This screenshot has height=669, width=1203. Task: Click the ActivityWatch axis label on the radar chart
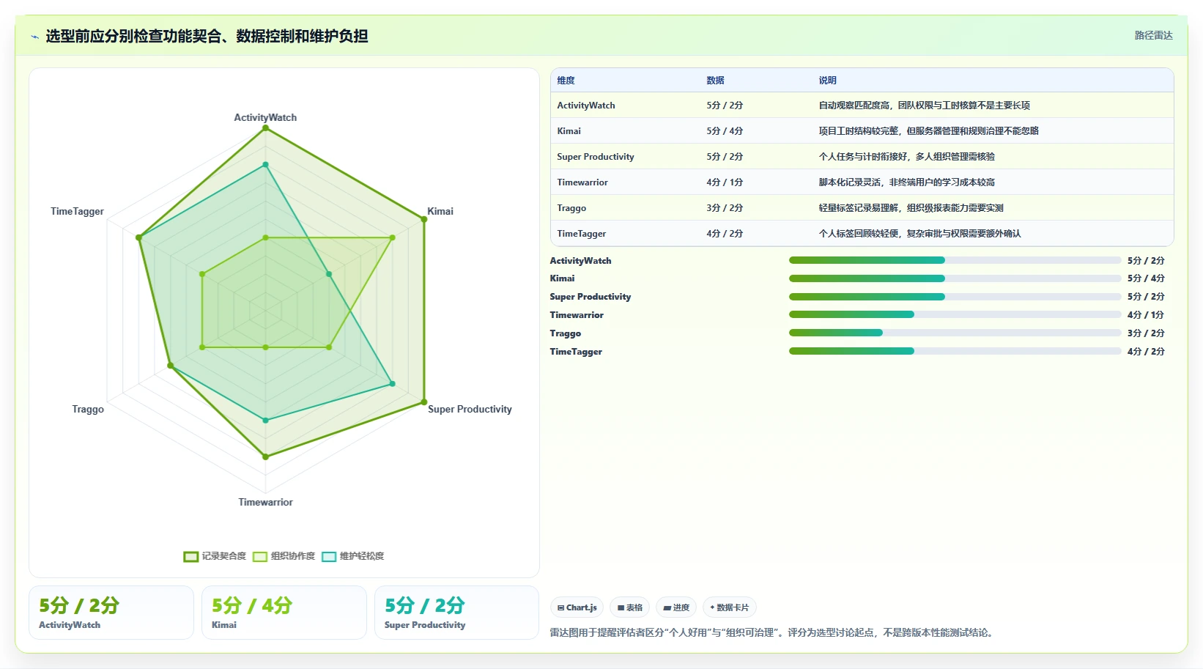point(265,117)
